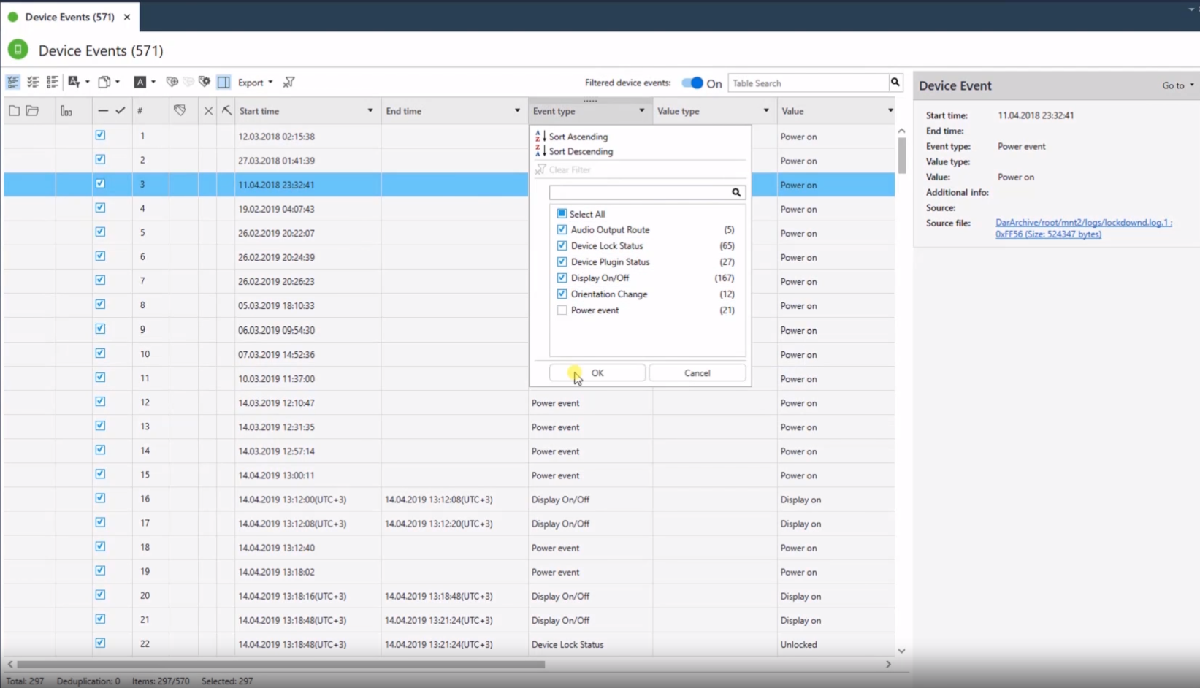The height and width of the screenshot is (688, 1200).
Task: Click the open folder column header icon
Action: point(32,111)
